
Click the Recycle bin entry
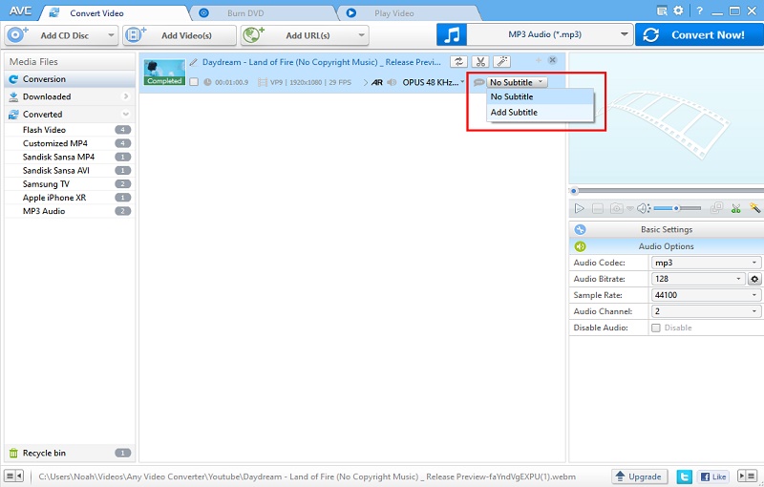click(70, 453)
